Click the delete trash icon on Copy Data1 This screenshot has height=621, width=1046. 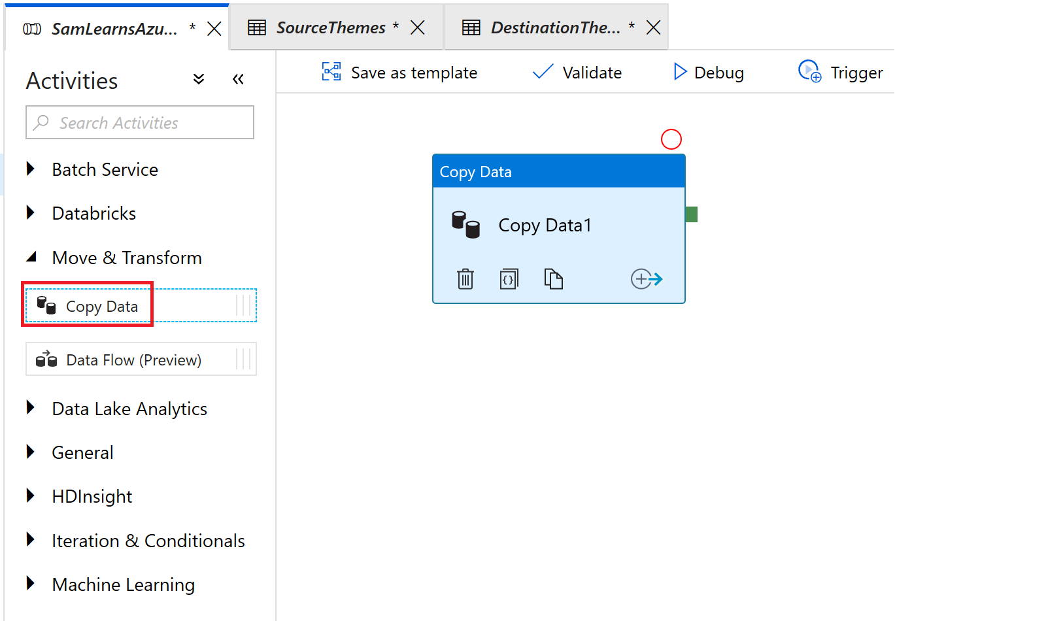(465, 279)
